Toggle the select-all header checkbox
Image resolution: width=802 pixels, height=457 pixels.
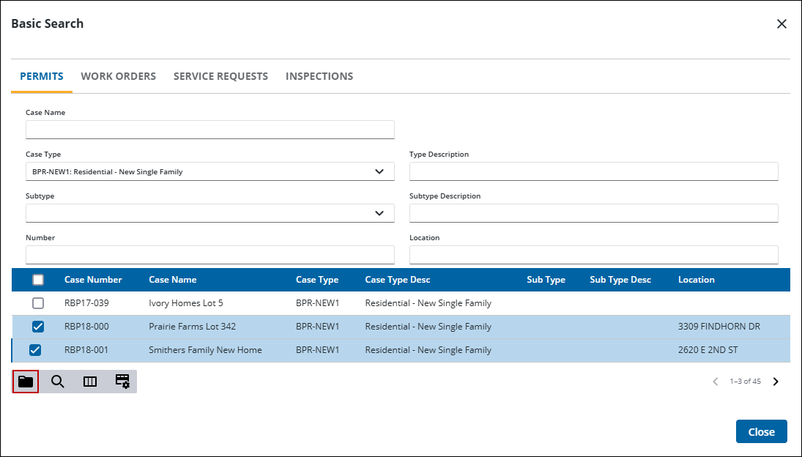38,280
